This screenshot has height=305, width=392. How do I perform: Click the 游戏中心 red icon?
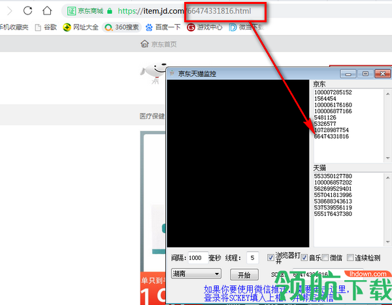pos(191,27)
